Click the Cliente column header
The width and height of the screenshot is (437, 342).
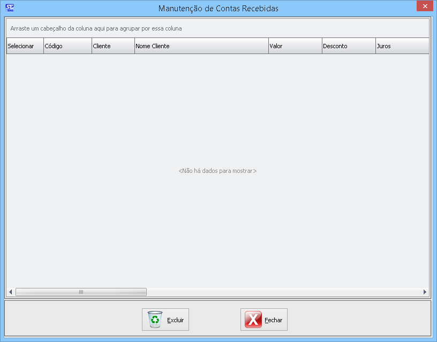click(x=113, y=46)
